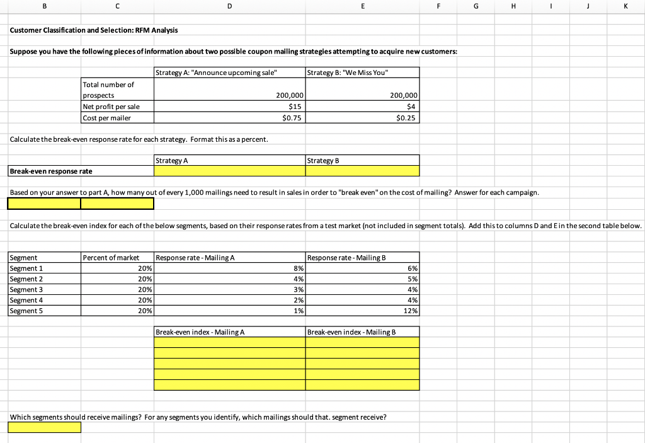Click the yellow Break-even response rate cell under Strategy A
Viewport: 645px width, 443px height.
[x=229, y=171]
